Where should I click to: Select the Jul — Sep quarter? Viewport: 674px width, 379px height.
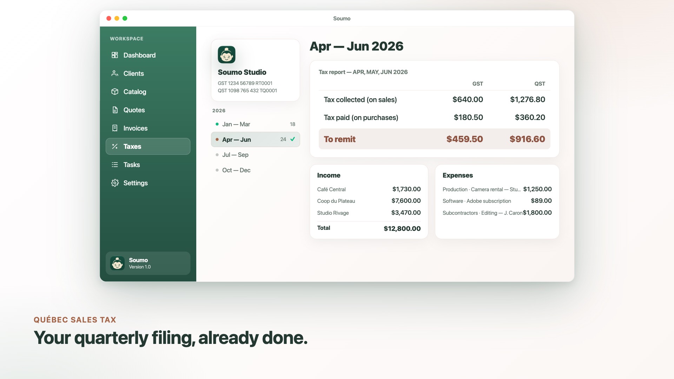[x=255, y=155]
